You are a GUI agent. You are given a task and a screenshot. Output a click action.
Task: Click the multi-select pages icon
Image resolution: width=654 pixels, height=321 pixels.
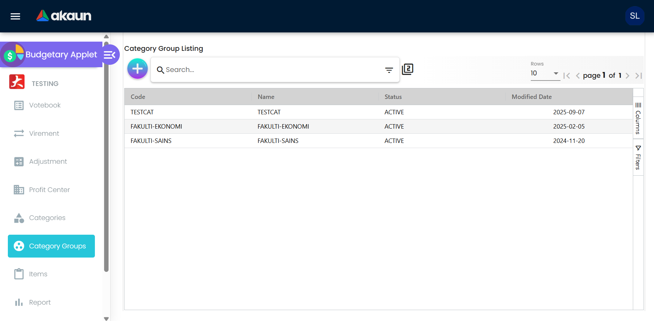click(408, 69)
